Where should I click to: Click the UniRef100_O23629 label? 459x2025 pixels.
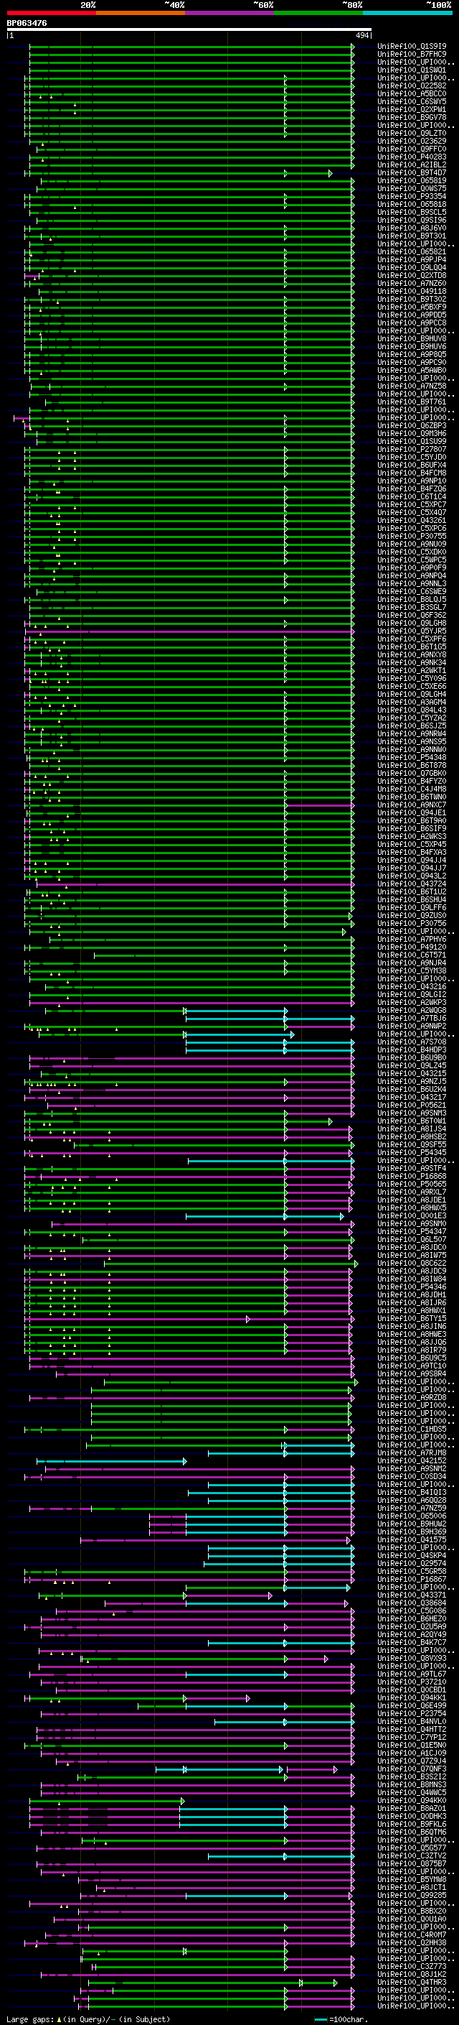click(x=412, y=141)
